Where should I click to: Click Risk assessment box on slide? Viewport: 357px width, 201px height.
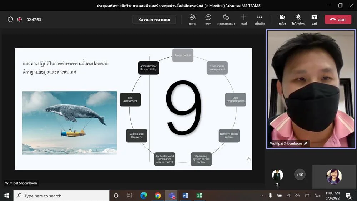130,99
